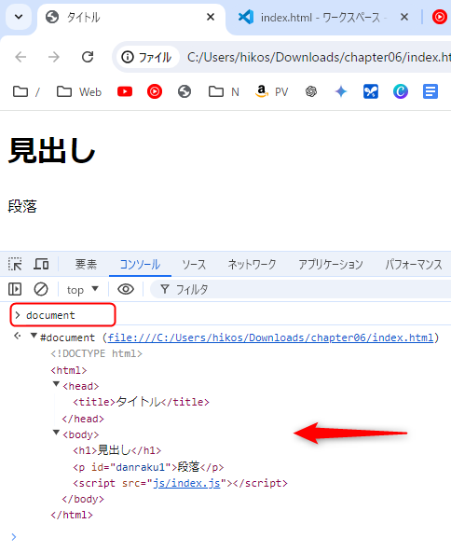Open the blue butterfly bookmark

(x=371, y=91)
